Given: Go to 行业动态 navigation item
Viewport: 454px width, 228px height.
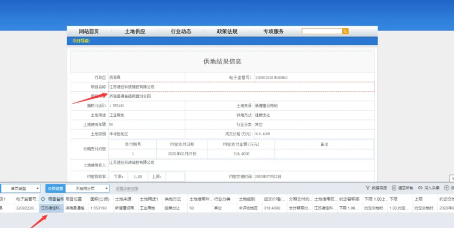Looking at the screenshot, I should coord(181,32).
